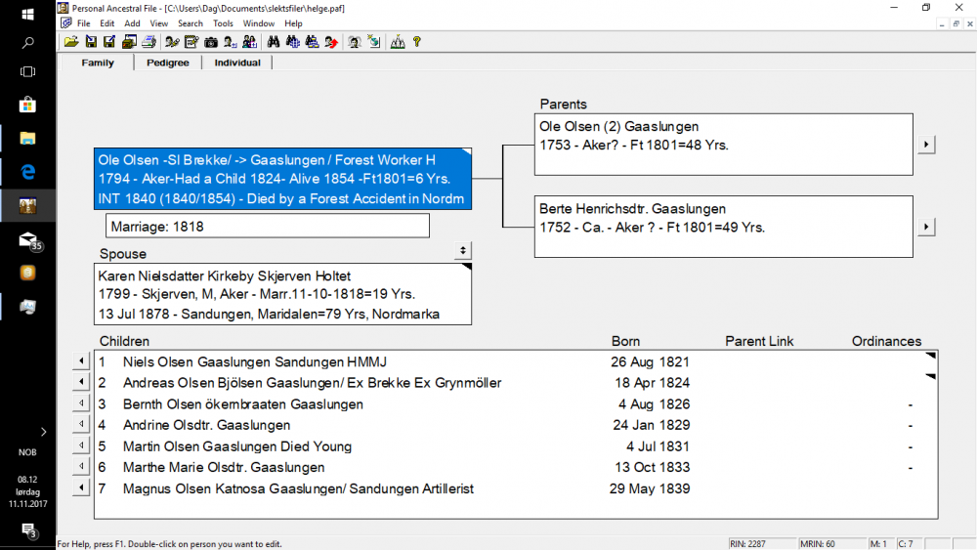Click arrow left of child Magnus Olsen

click(81, 487)
